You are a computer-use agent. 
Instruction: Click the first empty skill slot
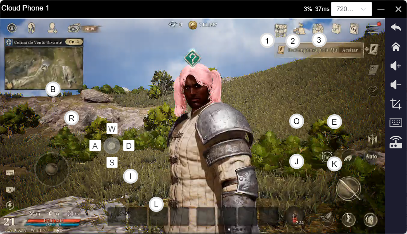point(117,216)
